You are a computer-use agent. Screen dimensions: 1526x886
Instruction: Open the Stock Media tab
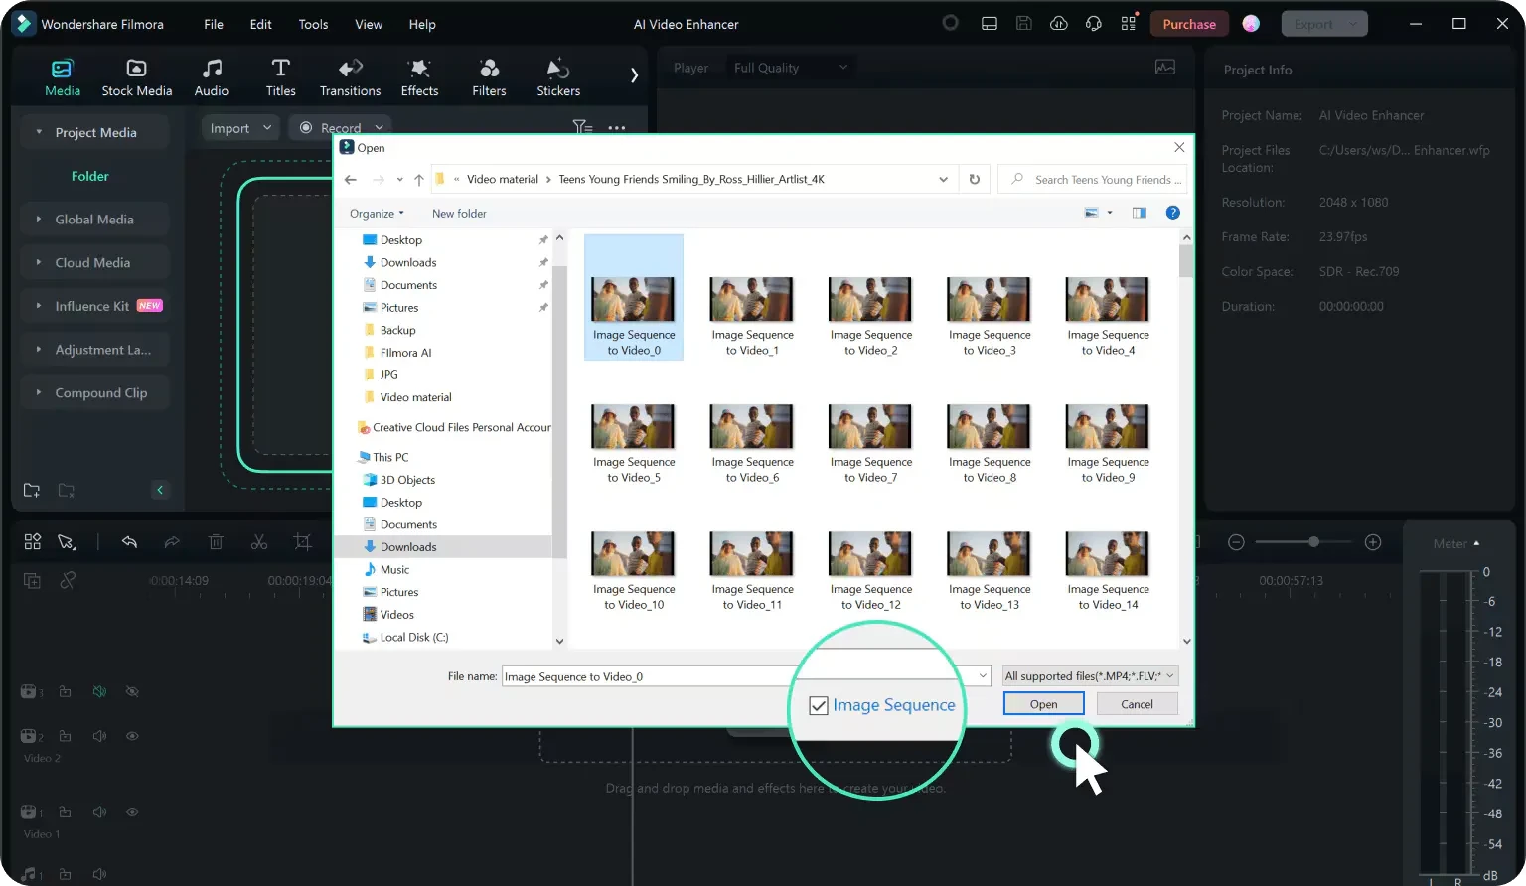pos(137,77)
